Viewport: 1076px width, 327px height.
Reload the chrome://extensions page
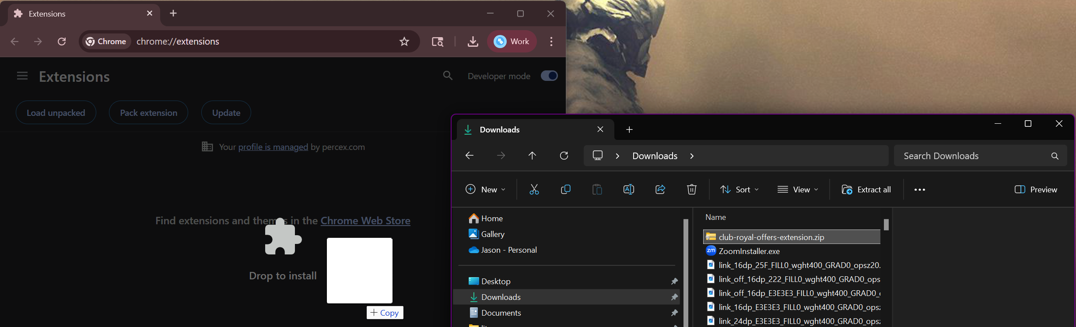coord(62,42)
